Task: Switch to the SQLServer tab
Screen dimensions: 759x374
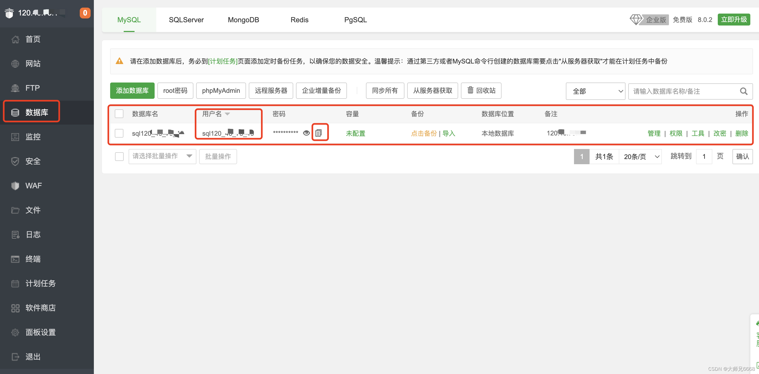Action: (186, 20)
